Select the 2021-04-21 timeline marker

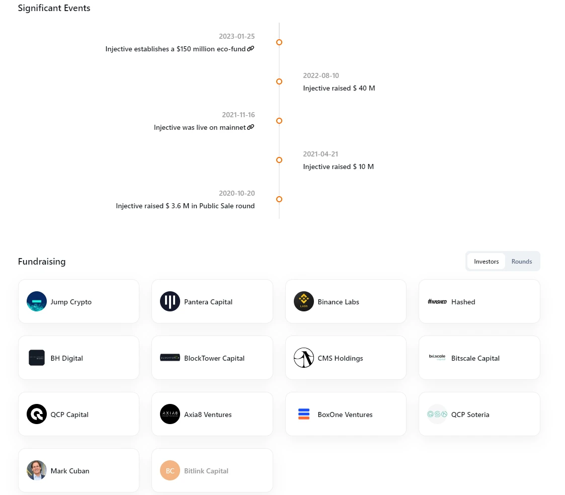click(279, 160)
